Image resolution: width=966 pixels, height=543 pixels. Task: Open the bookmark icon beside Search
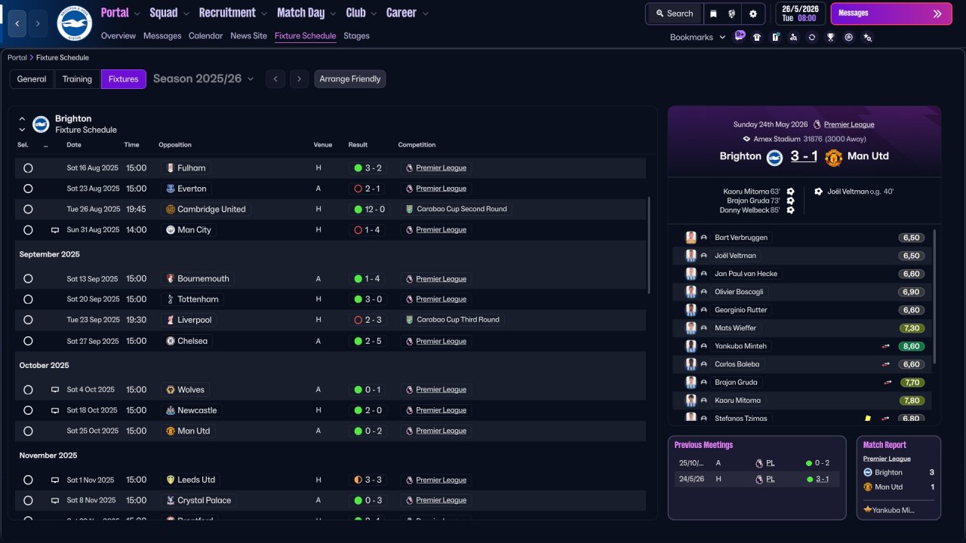(713, 14)
